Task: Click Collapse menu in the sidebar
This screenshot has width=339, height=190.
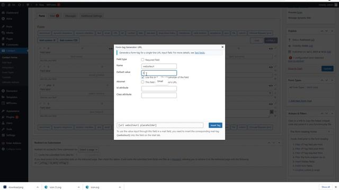Action: [x=13, y=149]
